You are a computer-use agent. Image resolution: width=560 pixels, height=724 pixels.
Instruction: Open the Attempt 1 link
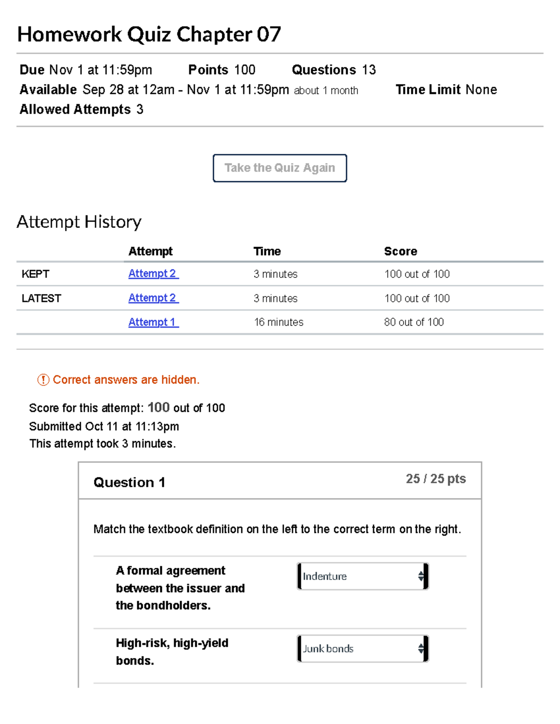pyautogui.click(x=154, y=322)
